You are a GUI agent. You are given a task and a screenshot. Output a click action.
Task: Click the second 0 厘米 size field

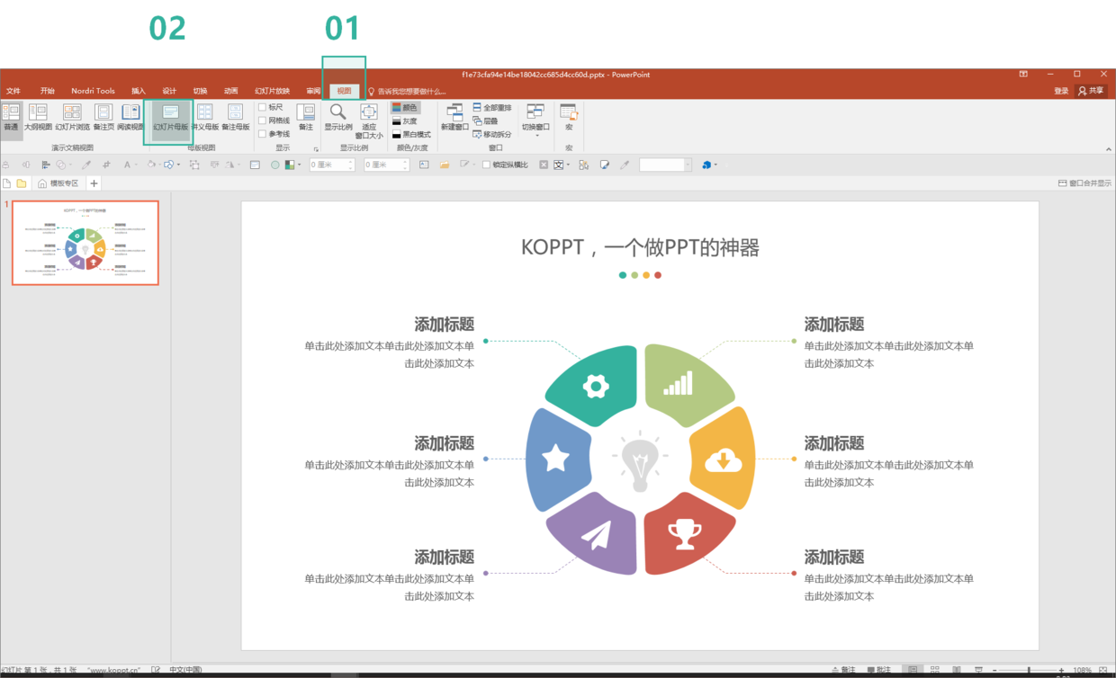tap(386, 165)
